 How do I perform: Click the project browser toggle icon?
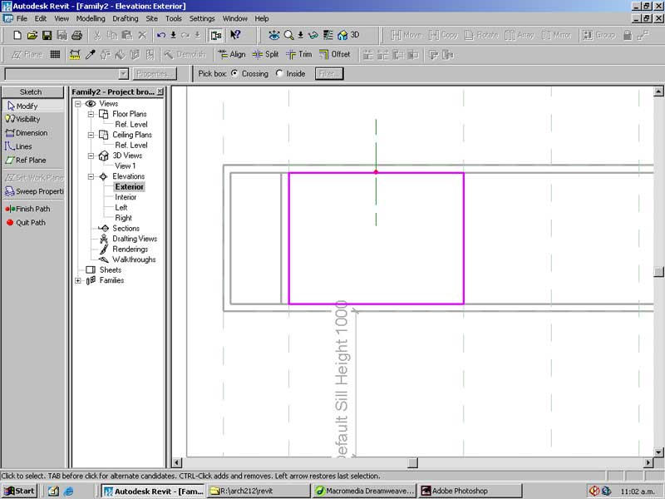tap(216, 35)
